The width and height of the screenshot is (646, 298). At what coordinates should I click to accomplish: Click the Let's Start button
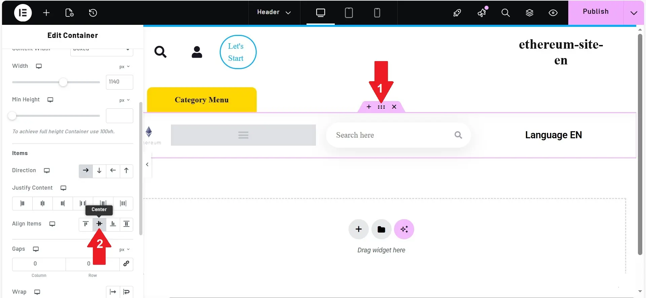pos(238,52)
